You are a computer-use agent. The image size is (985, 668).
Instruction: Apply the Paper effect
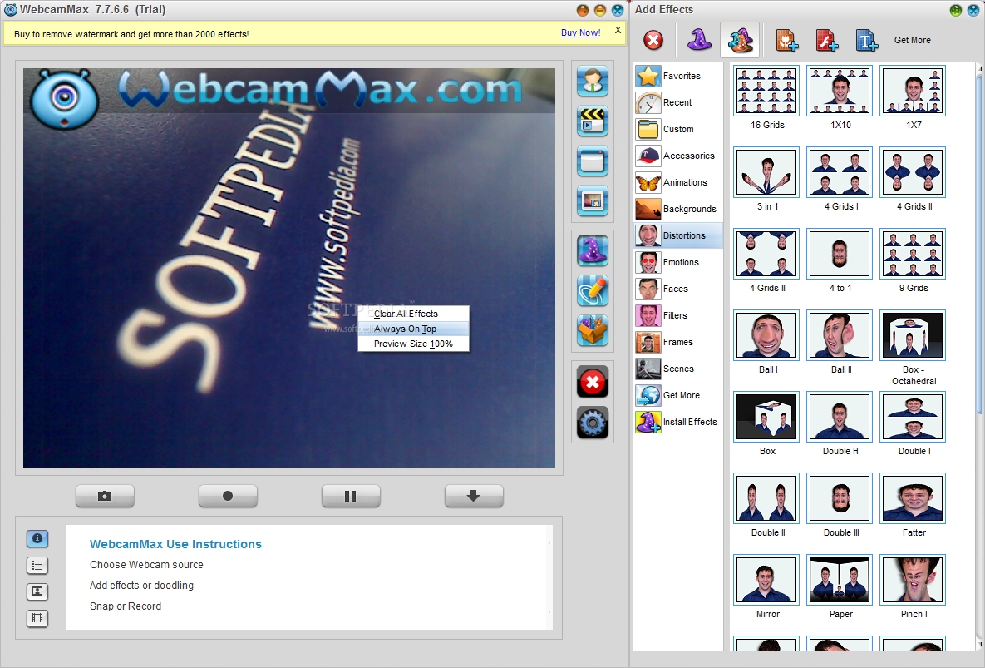click(x=840, y=579)
